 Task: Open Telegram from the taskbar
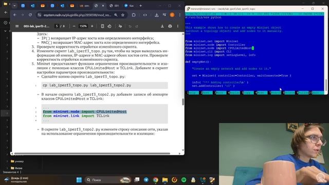[x=146, y=180]
